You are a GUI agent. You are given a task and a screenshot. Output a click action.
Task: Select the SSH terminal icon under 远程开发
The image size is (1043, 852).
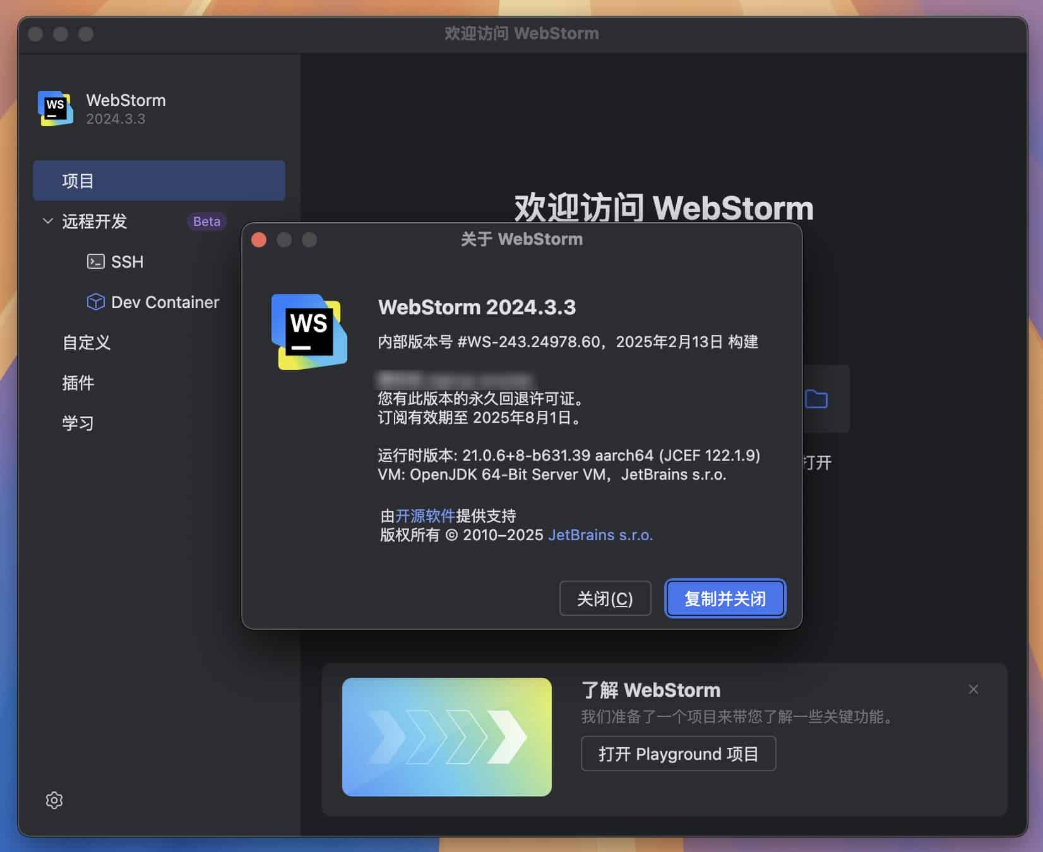tap(96, 262)
